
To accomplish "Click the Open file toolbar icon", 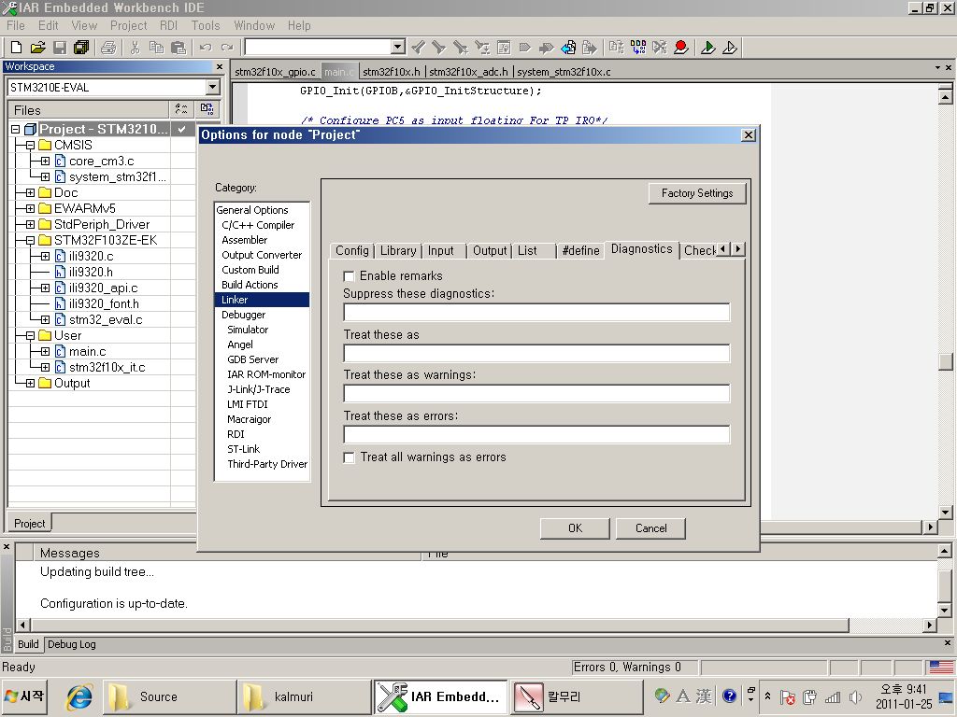I will point(37,47).
